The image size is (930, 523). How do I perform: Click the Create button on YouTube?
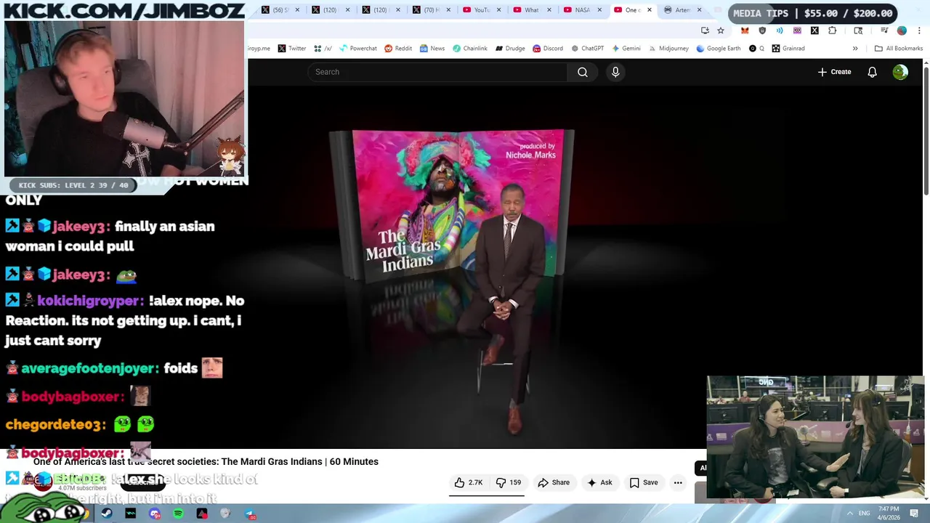pyautogui.click(x=834, y=72)
